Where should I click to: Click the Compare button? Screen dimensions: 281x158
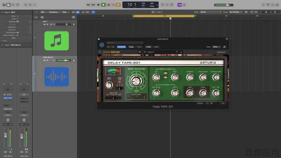coord(121,47)
